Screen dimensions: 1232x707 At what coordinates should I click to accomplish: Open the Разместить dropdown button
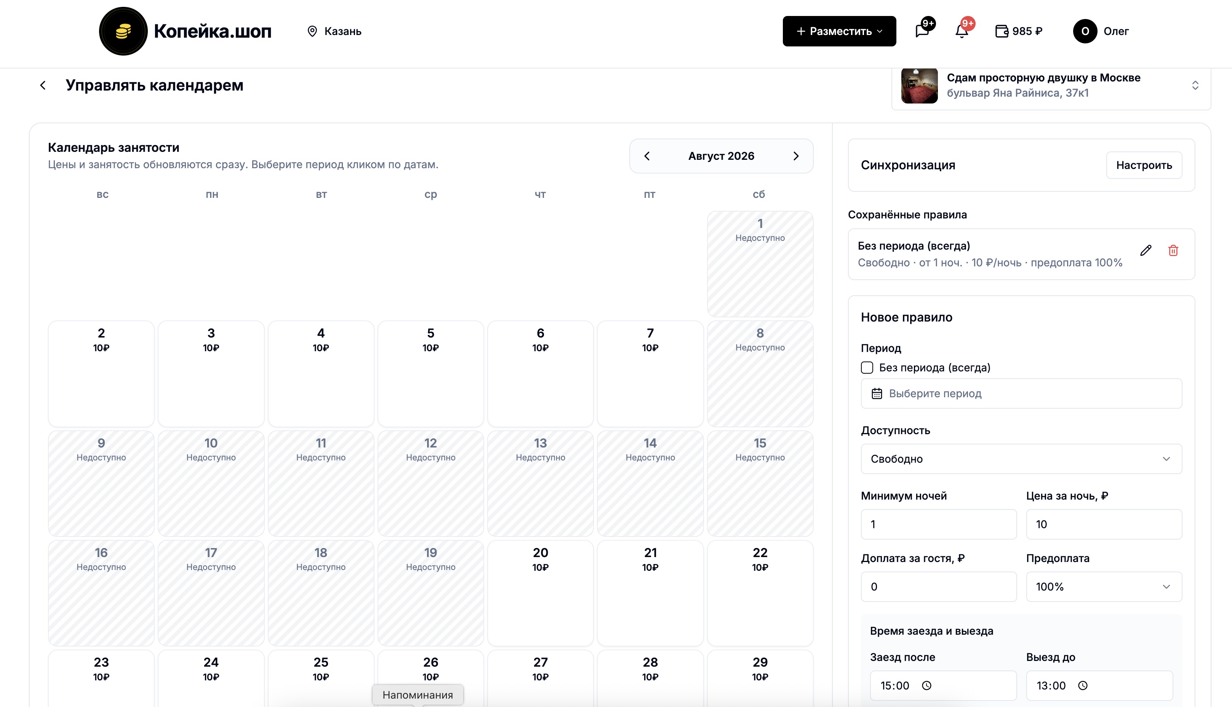click(839, 31)
